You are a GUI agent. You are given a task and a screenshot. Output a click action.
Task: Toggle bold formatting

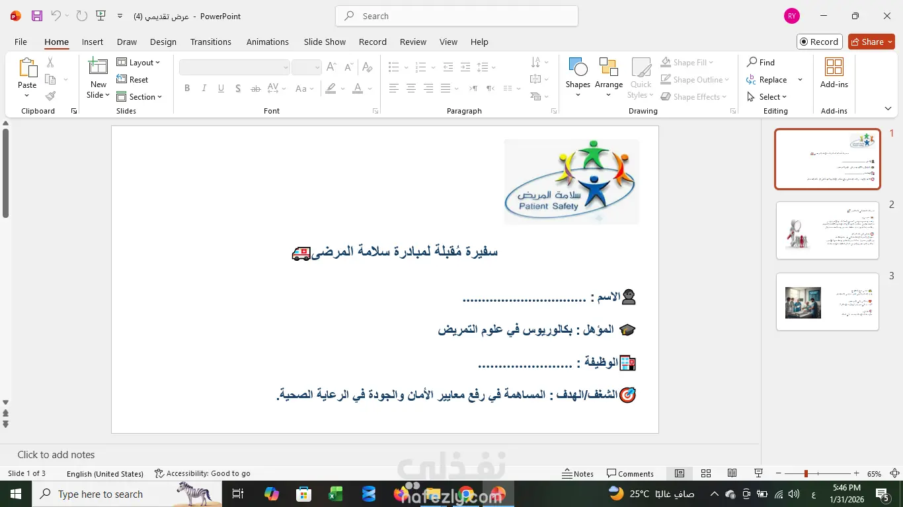[187, 88]
